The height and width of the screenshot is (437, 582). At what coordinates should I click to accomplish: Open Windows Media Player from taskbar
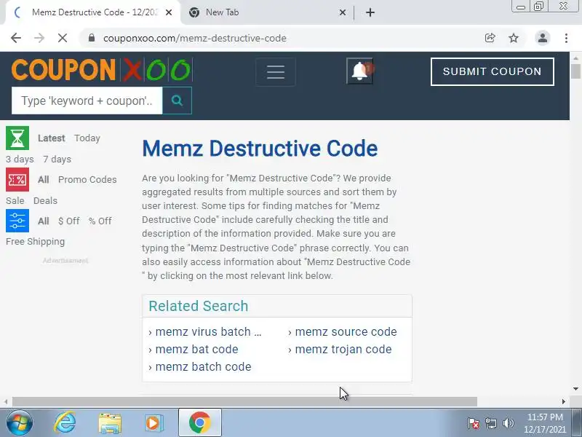154,422
